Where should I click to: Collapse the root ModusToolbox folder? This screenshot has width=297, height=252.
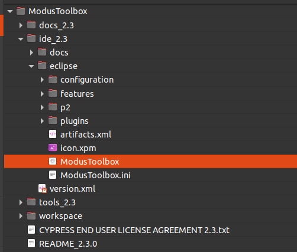10,11
